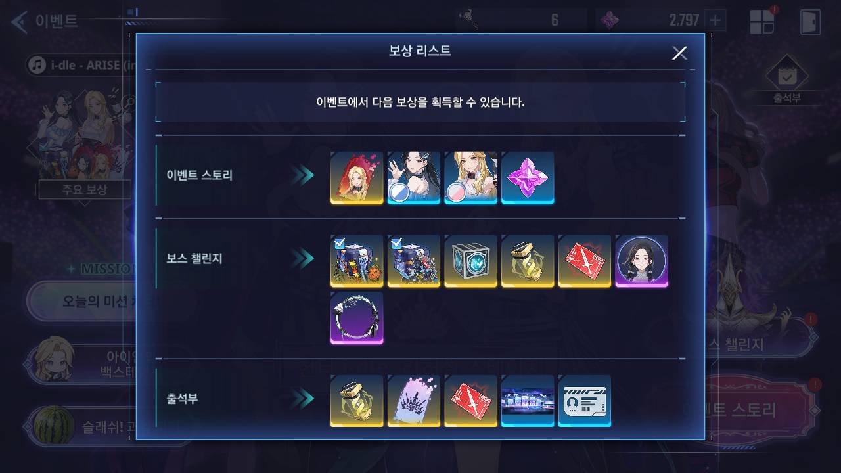Select the silver bracelet ring reward
Viewport: 841px width, 473px height.
[x=357, y=318]
